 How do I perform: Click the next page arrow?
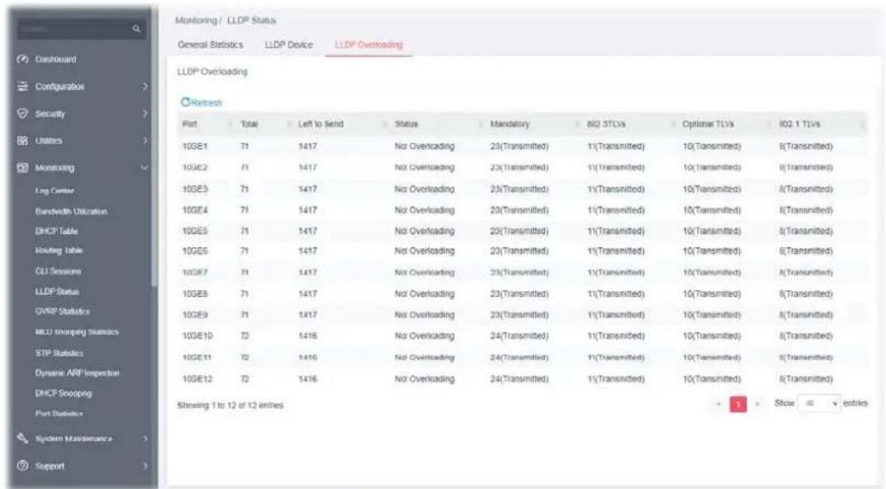coord(757,404)
